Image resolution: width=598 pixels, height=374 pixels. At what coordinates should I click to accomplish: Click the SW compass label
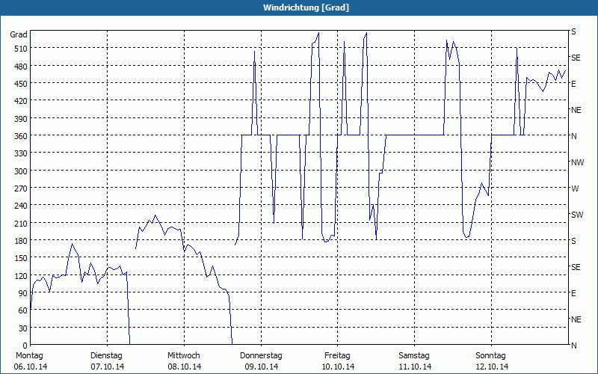577,215
